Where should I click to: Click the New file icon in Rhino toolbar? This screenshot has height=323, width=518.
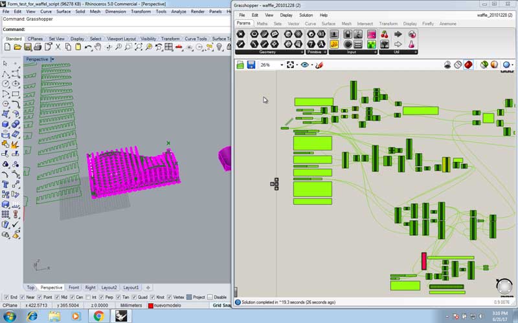(x=7, y=47)
